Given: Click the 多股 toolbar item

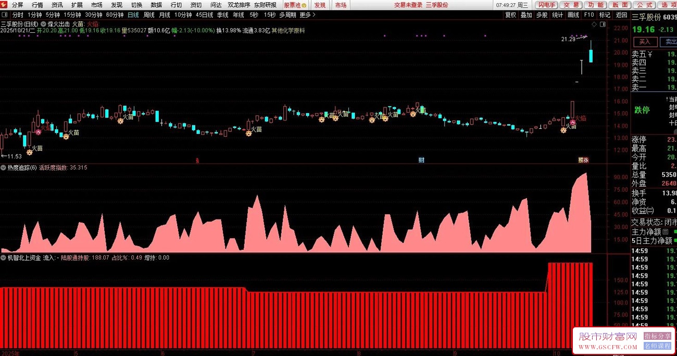Looking at the screenshot, I should (542, 15).
